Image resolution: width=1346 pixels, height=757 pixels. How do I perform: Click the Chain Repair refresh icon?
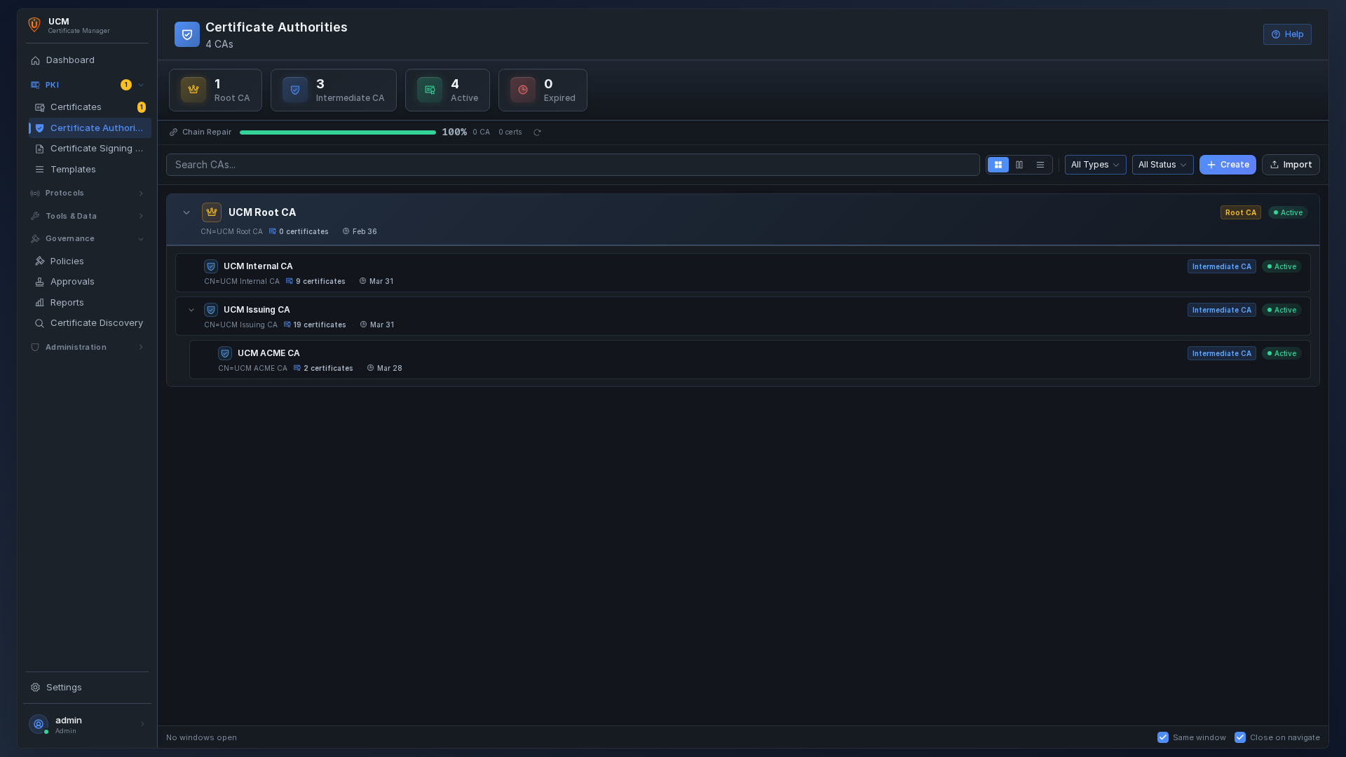point(537,132)
